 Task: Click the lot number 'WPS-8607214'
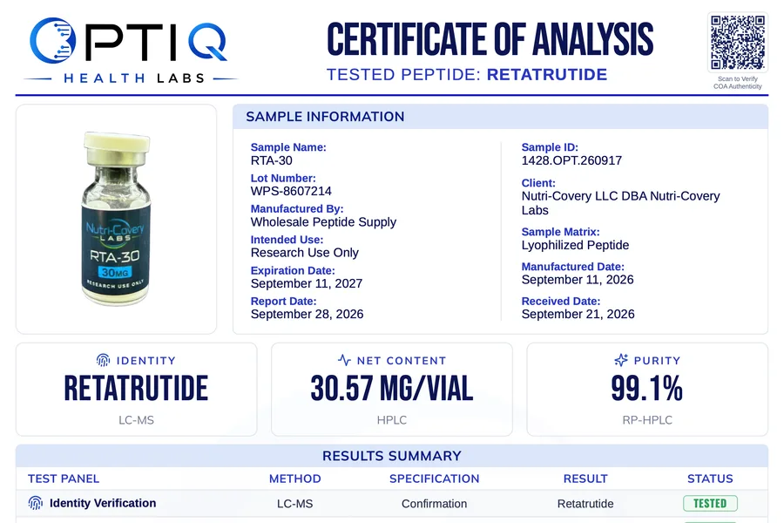[291, 191]
